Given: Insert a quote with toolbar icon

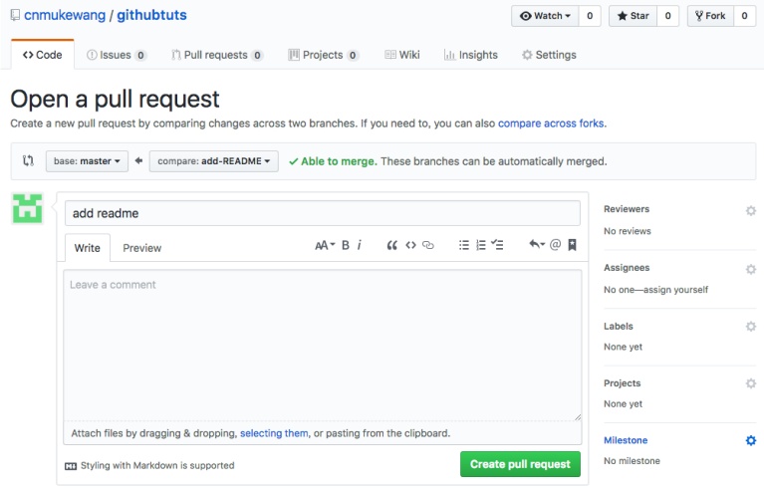Looking at the screenshot, I should tap(392, 245).
